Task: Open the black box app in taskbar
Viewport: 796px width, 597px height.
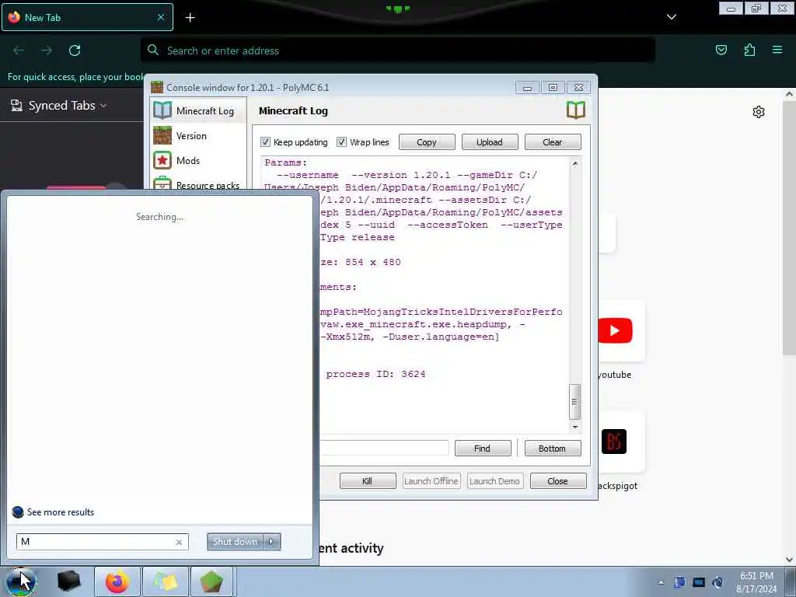Action: point(68,581)
